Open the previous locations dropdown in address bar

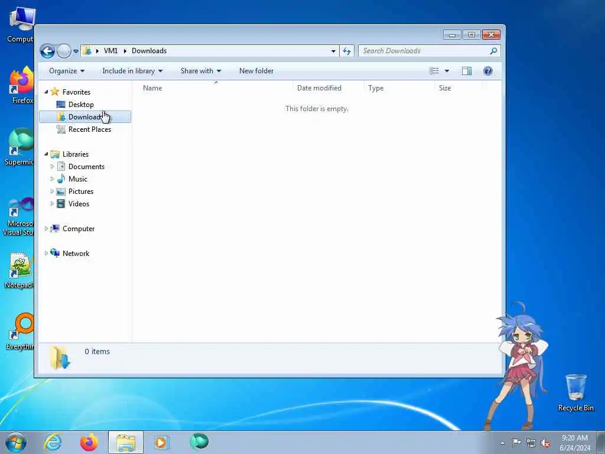(x=333, y=51)
